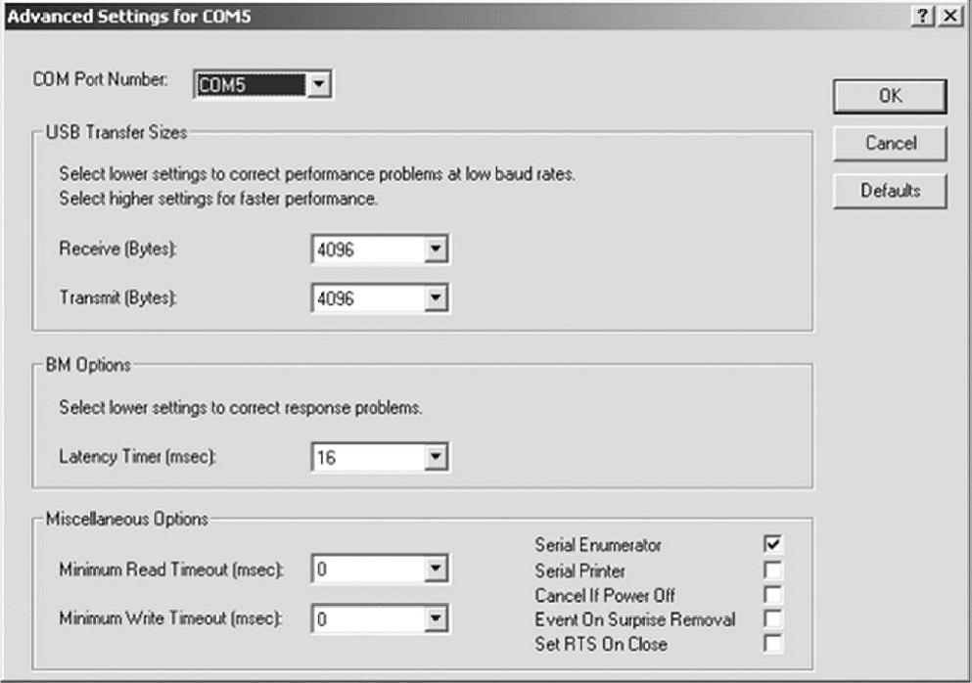This screenshot has height=683, width=972.
Task: Expand the Transmit (Bytes) dropdown arrow
Action: click(436, 298)
